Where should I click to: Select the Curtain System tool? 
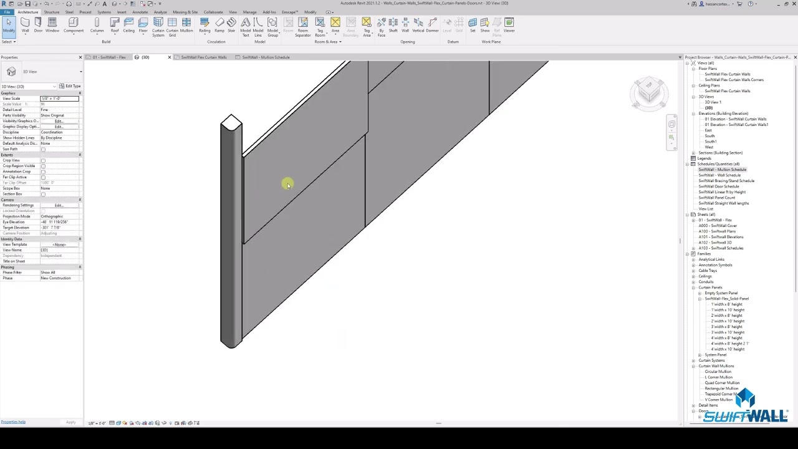pos(158,27)
